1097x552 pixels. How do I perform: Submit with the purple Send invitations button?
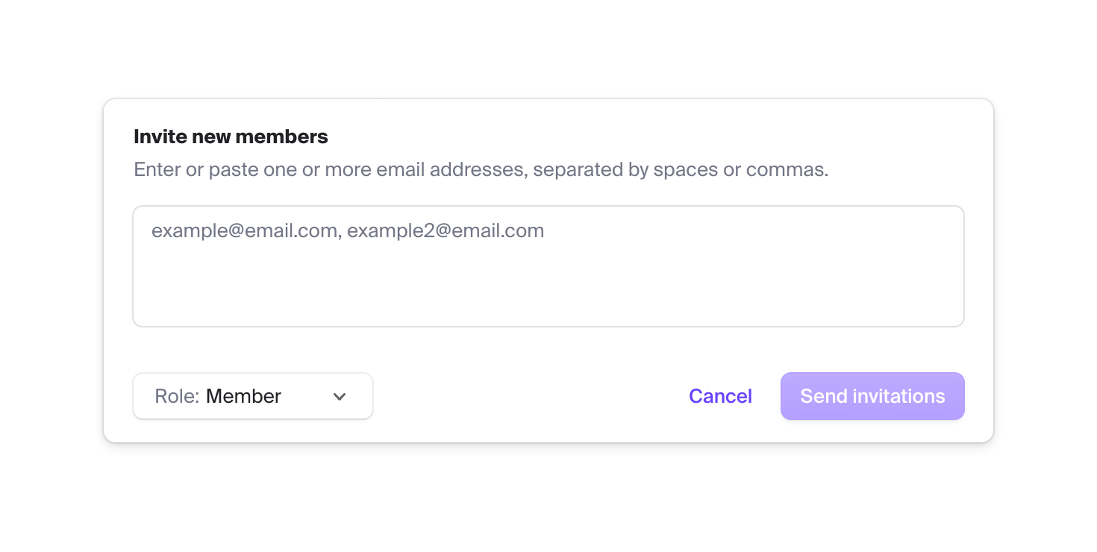point(872,396)
